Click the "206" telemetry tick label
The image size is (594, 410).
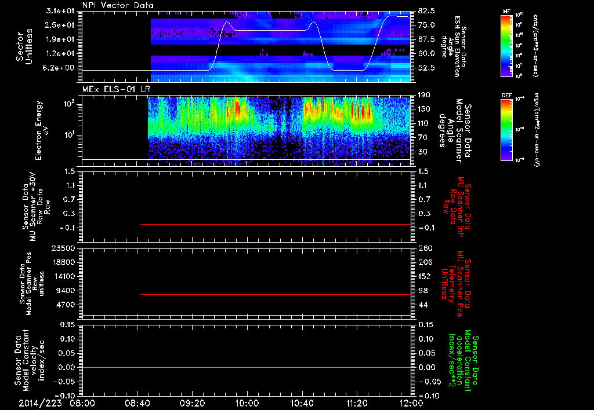[425, 262]
